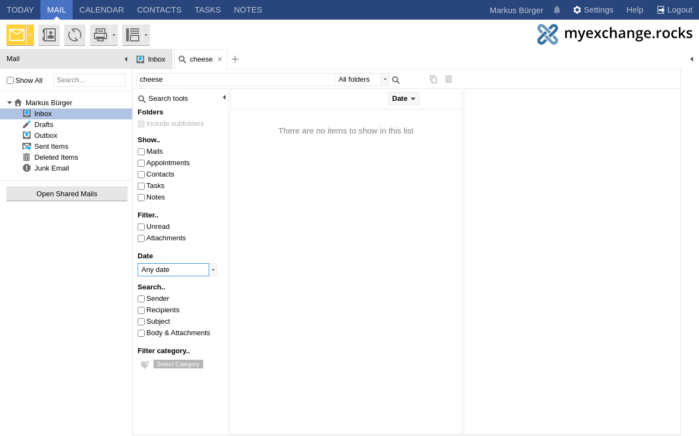The image size is (699, 436).
Task: Open Settings with the gear icon
Action: [x=593, y=10]
